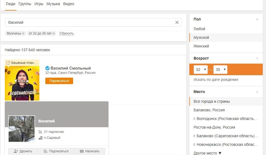266x155 pixels.
Task: Select gender option Любой
Action: click(226, 29)
